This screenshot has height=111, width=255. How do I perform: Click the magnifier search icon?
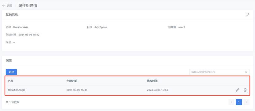(246, 72)
